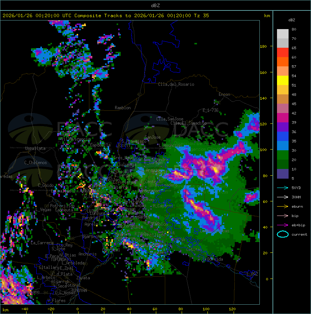The image size is (311, 314).
Task: Pick the bright yellow swatch in the dBZ scale
Action: [x=283, y=80]
